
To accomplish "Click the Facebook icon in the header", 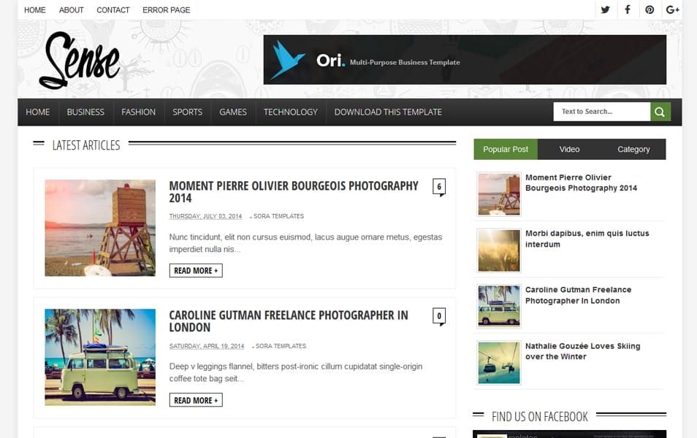I will (627, 9).
